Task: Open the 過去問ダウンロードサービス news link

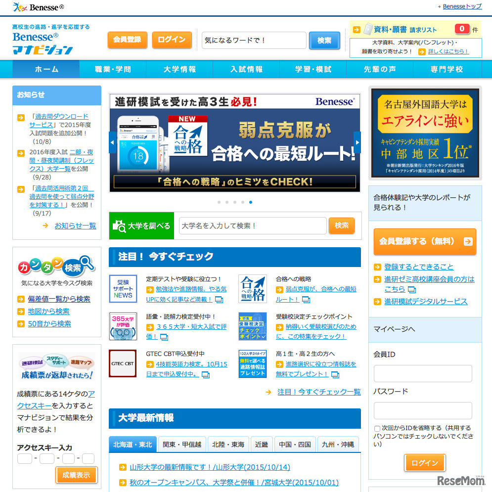Action: (x=60, y=121)
